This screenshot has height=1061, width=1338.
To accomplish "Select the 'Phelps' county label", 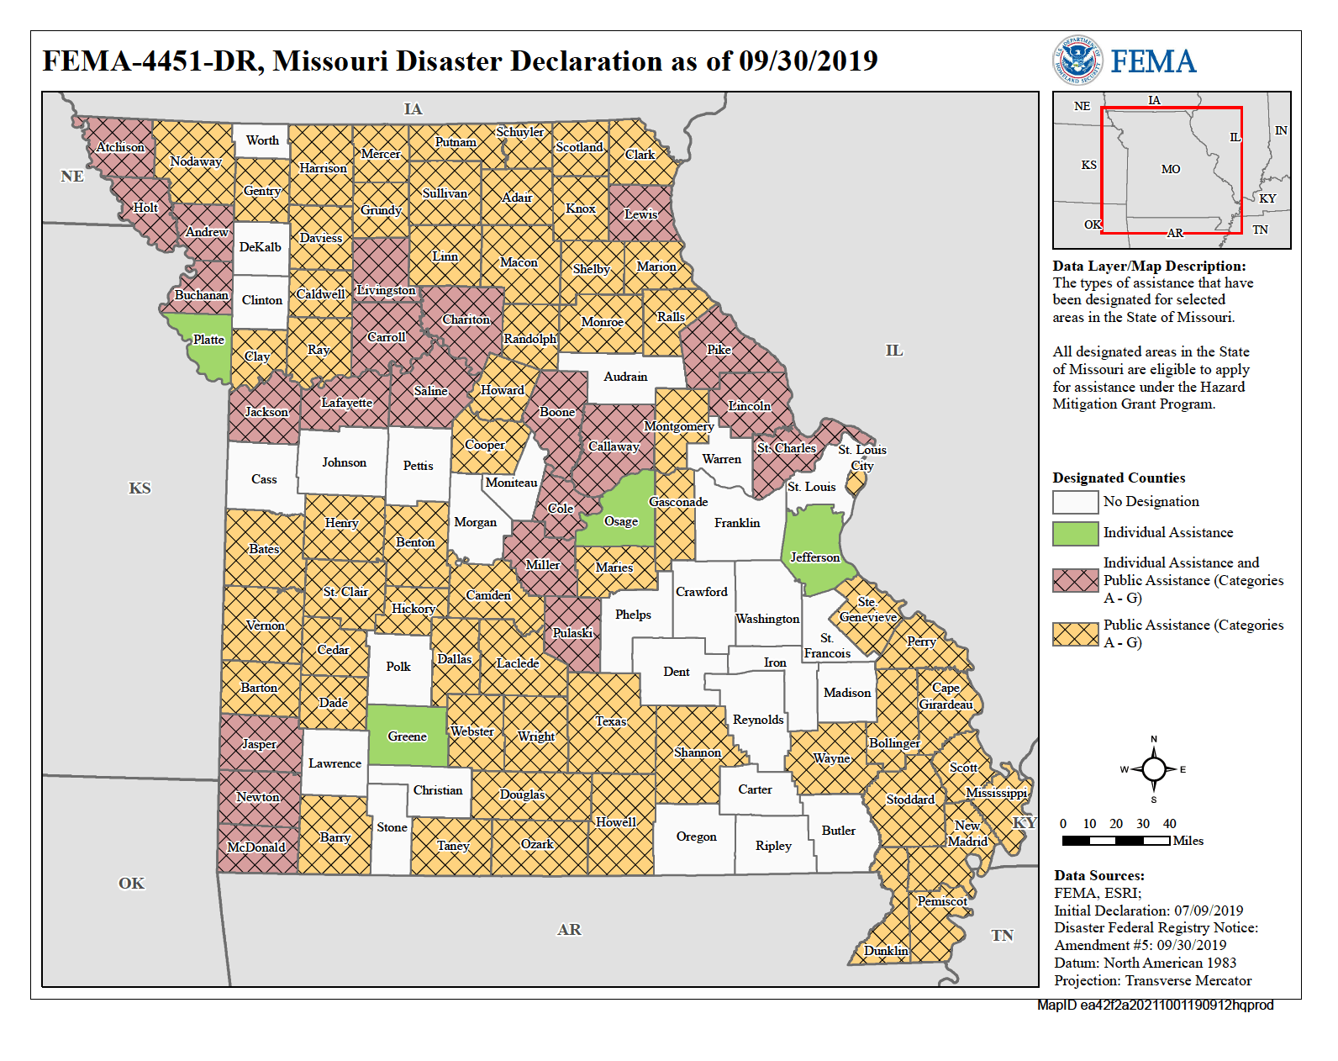I will pyautogui.click(x=633, y=615).
